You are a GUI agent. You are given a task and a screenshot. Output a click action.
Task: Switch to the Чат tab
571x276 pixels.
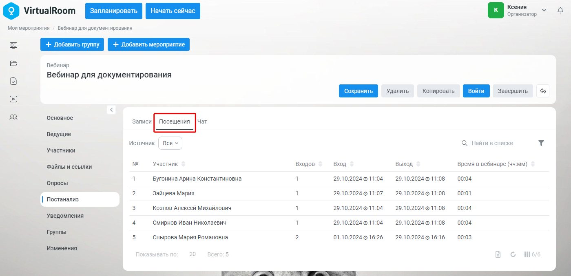(202, 121)
